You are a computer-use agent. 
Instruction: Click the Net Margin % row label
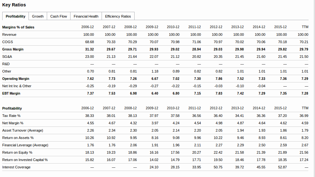13,123
